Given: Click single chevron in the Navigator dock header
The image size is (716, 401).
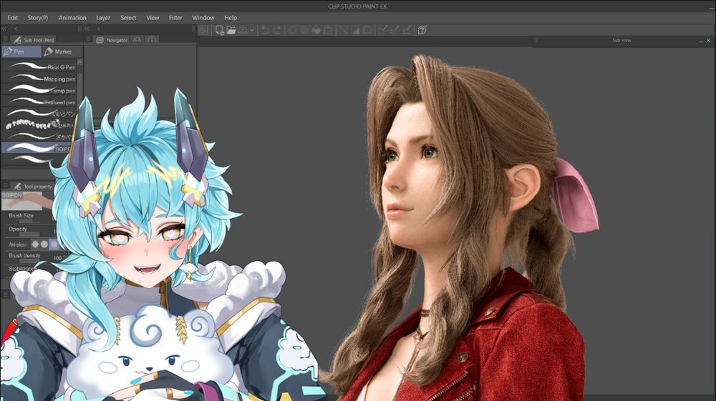Looking at the screenshot, I should point(99,29).
